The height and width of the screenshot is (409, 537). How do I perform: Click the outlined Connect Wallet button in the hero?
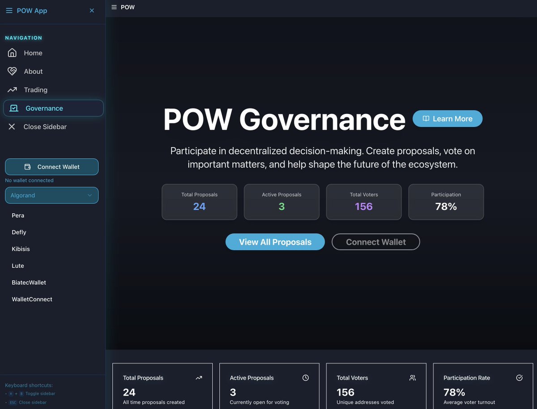376,242
